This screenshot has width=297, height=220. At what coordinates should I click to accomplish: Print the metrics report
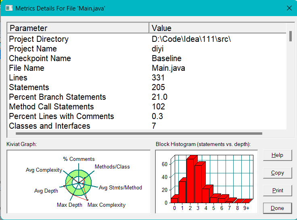tap(277, 190)
